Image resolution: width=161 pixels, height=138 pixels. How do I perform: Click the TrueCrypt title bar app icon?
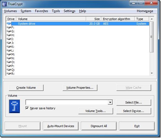click(x=4, y=4)
